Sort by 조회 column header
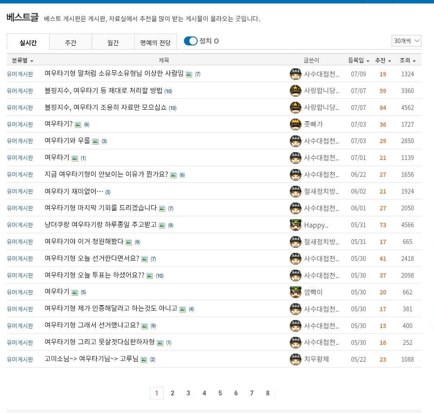 tap(407, 60)
